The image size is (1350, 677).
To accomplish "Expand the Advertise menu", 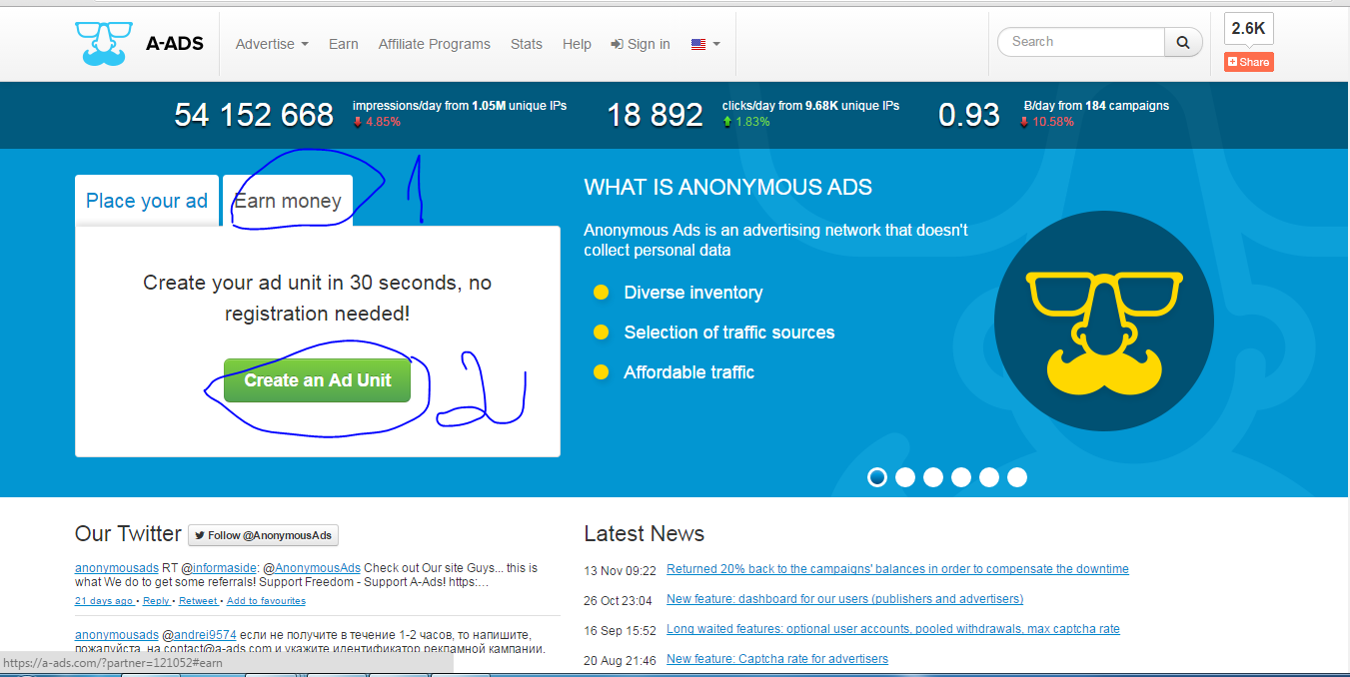I will point(272,44).
